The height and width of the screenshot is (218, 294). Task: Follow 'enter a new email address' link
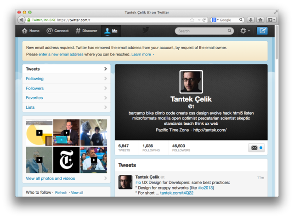coord(61,54)
